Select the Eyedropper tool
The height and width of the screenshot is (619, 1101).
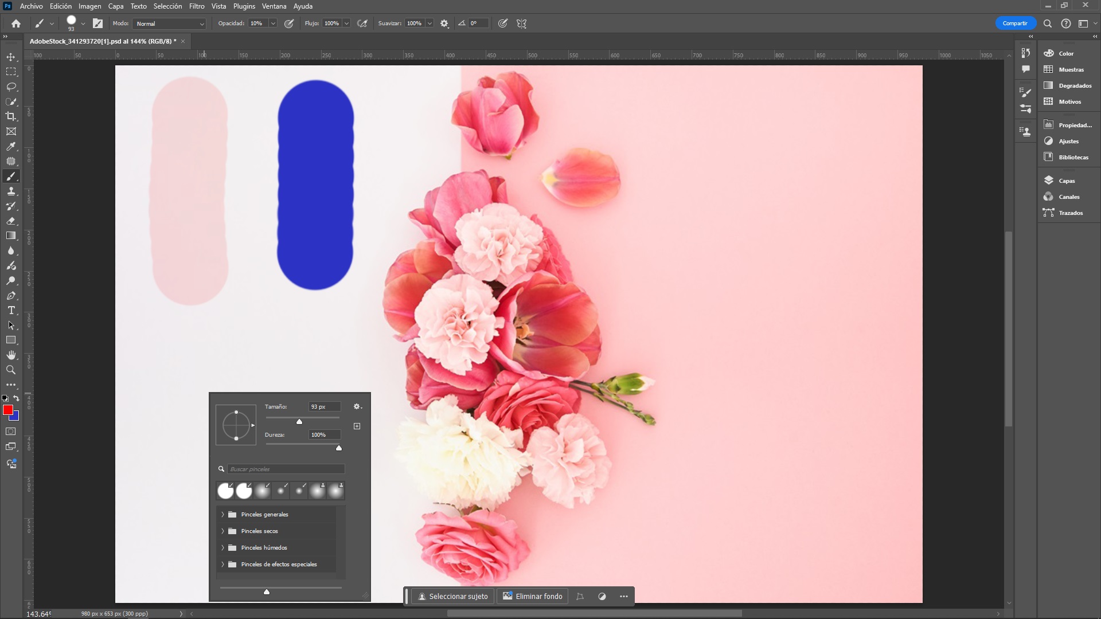pyautogui.click(x=11, y=146)
